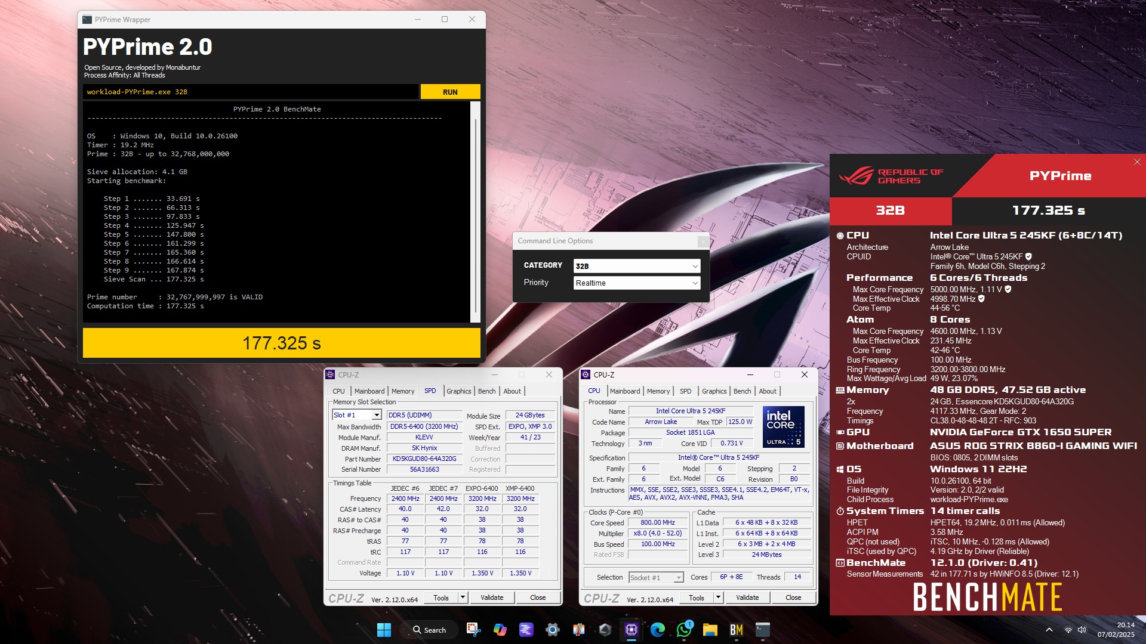Switch to Graphics tab in CPU-Z SPD window
This screenshot has width=1146, height=644.
[458, 391]
